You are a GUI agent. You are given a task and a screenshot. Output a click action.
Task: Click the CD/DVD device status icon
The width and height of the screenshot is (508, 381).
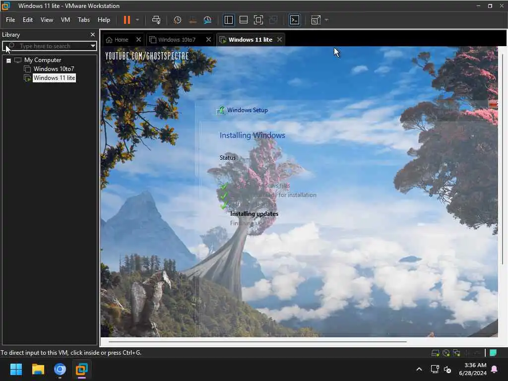pyautogui.click(x=446, y=353)
